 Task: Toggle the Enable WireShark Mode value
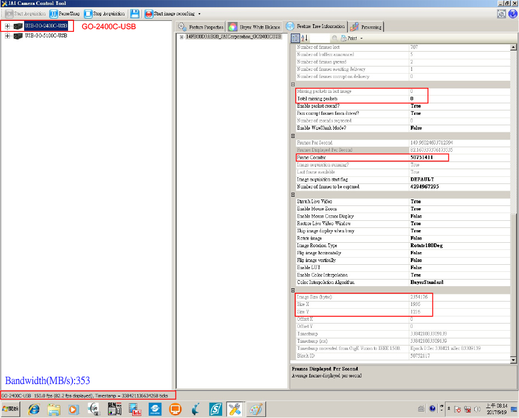(x=416, y=128)
